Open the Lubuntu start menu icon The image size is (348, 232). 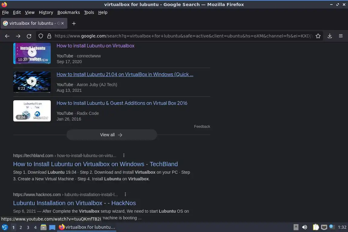point(5,227)
